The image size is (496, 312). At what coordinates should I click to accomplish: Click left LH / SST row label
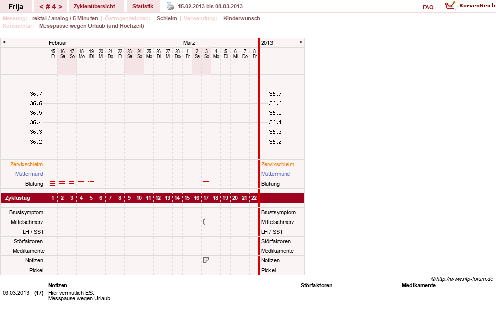[33, 232]
